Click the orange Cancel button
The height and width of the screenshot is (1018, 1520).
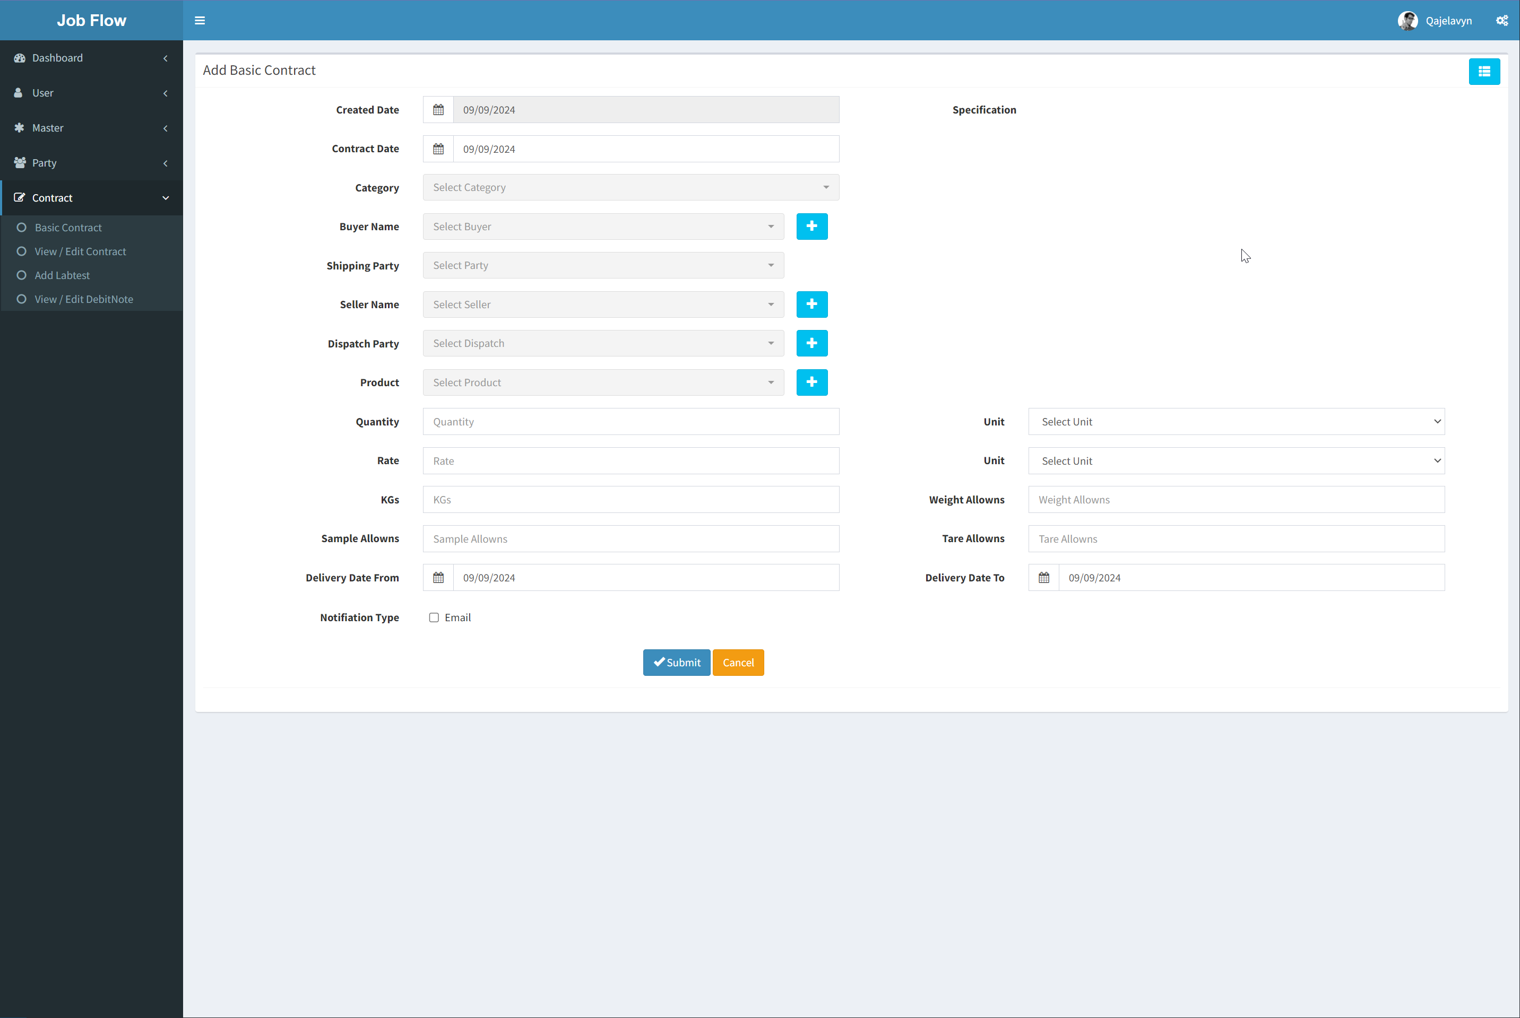coord(738,662)
